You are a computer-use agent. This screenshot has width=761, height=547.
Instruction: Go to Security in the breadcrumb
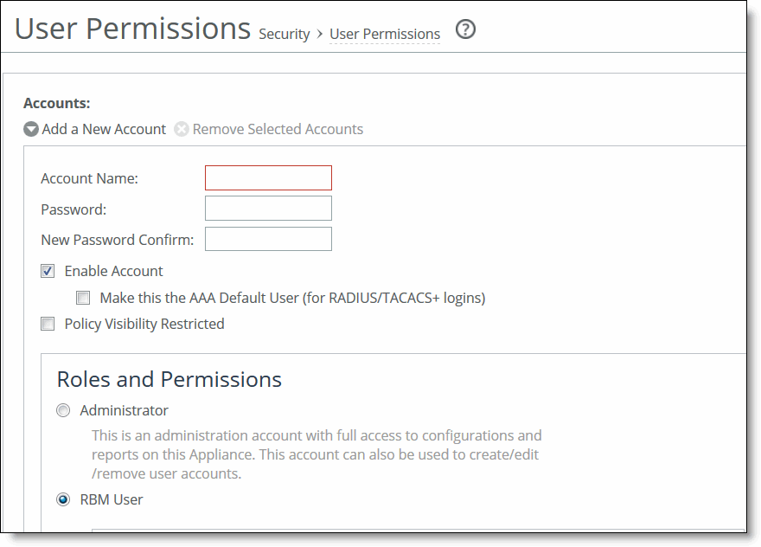[284, 35]
